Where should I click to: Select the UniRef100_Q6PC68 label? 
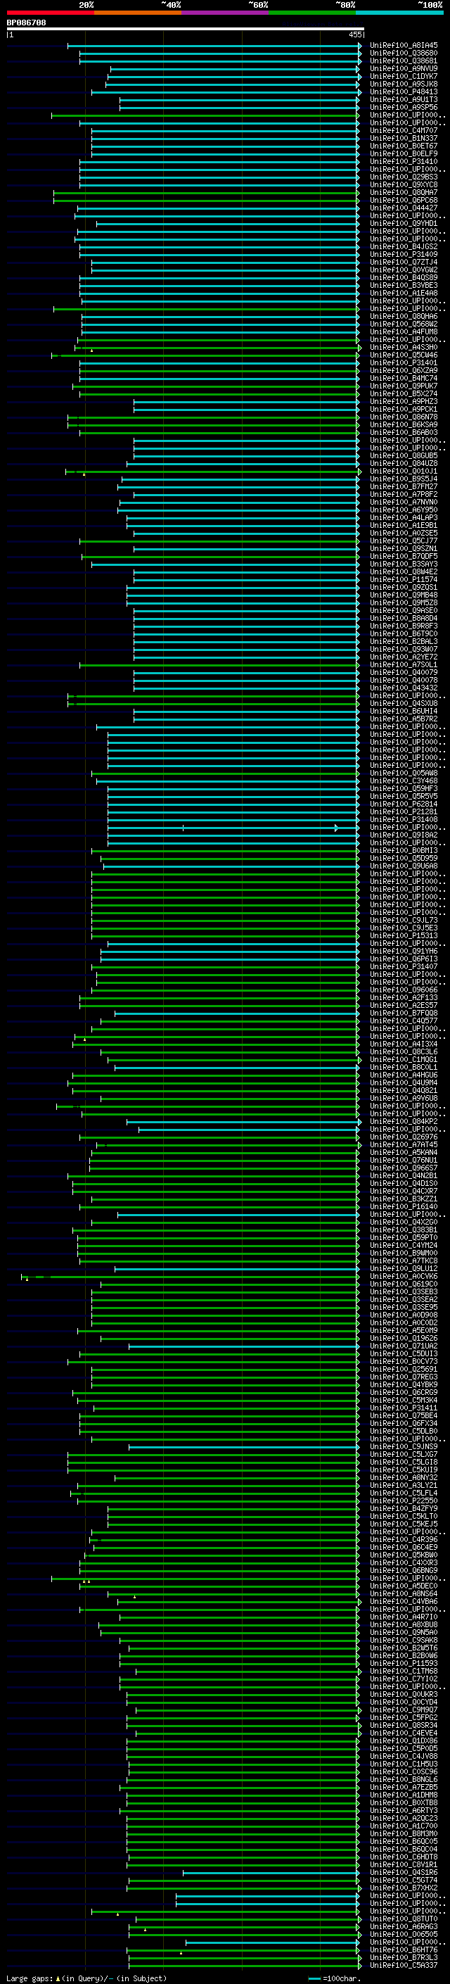(403, 201)
